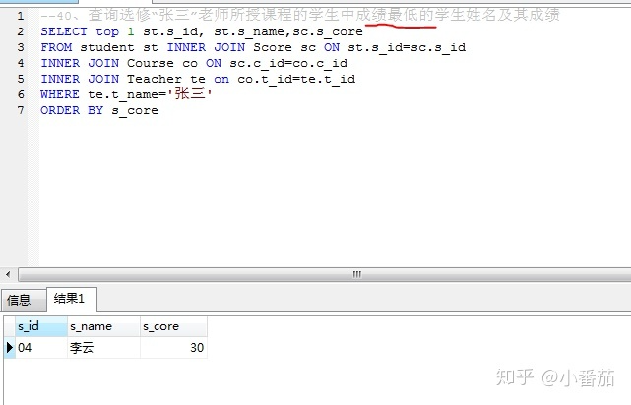Click the string literal '张三'

click(x=190, y=94)
